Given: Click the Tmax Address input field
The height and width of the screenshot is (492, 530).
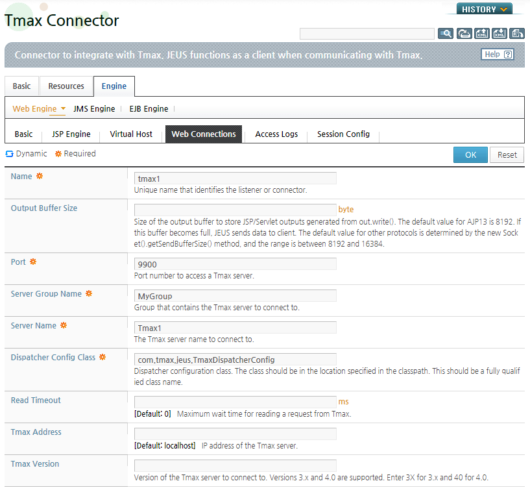Looking at the screenshot, I should 235,434.
